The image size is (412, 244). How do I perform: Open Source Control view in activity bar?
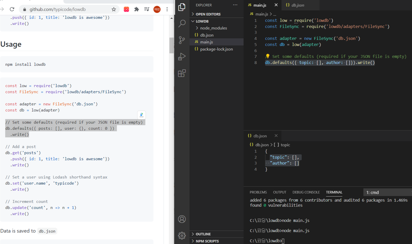[182, 40]
